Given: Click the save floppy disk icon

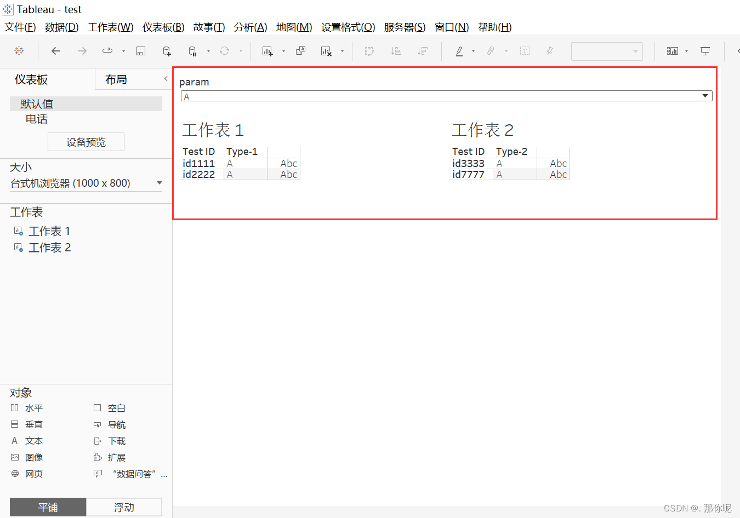Looking at the screenshot, I should [141, 51].
